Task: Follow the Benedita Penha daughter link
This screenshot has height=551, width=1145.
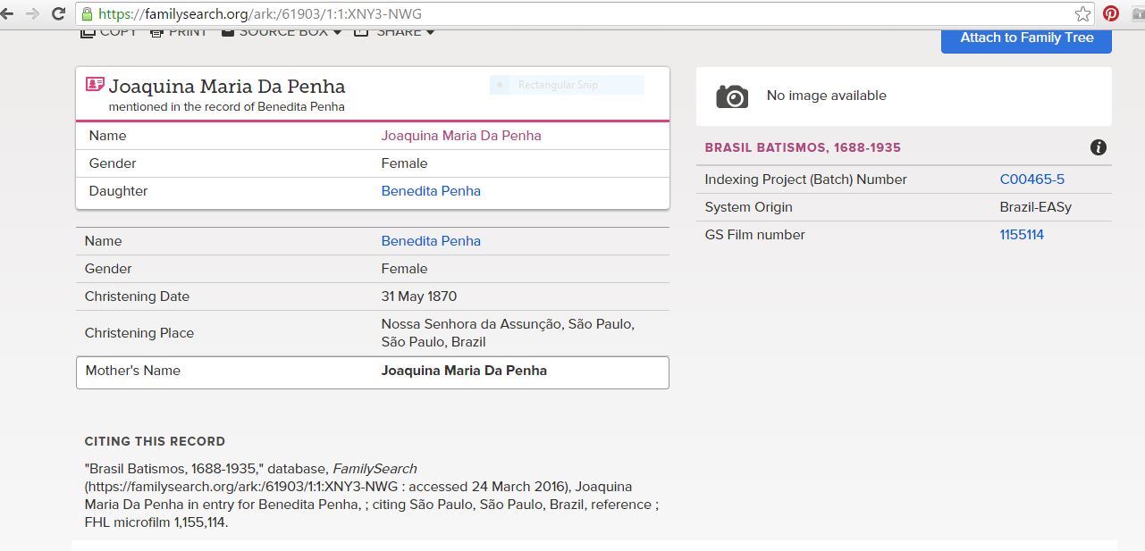Action: click(x=430, y=191)
